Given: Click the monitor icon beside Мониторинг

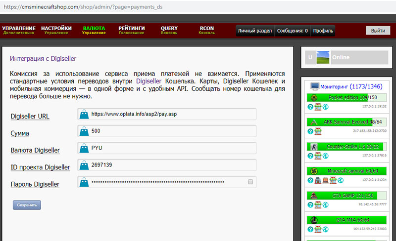Looking at the screenshot, I should (x=314, y=86).
